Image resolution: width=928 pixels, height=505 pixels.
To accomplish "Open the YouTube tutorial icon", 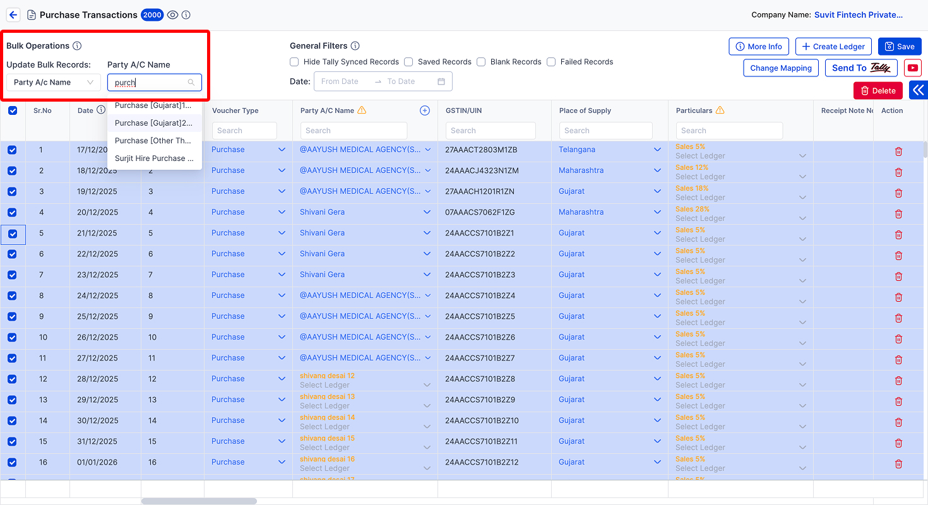I will click(912, 68).
